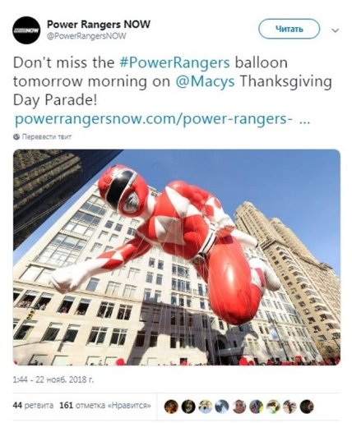The height and width of the screenshot is (423, 352).
Task: Open the Red Ranger balloon photo
Action: point(177,257)
